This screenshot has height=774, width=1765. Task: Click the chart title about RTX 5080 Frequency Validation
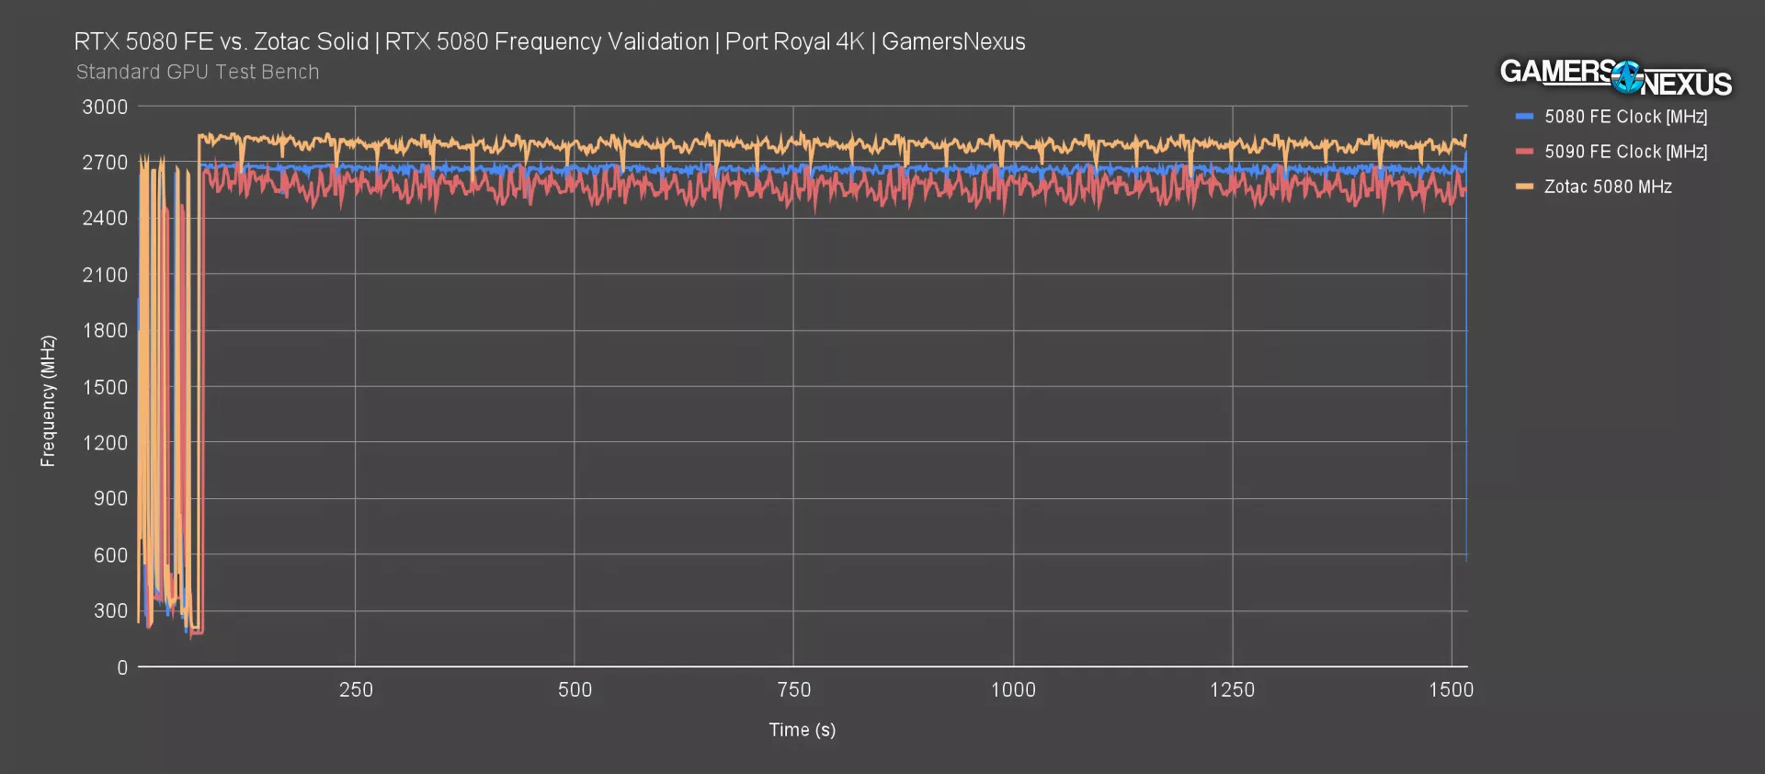550,41
